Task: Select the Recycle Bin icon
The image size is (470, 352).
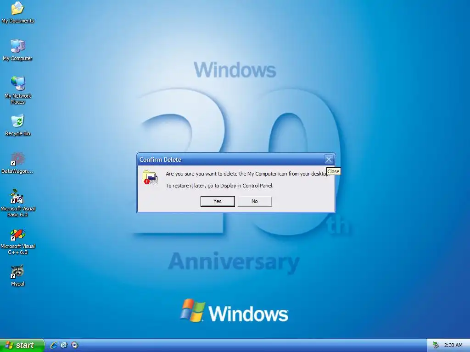Action: point(18,125)
